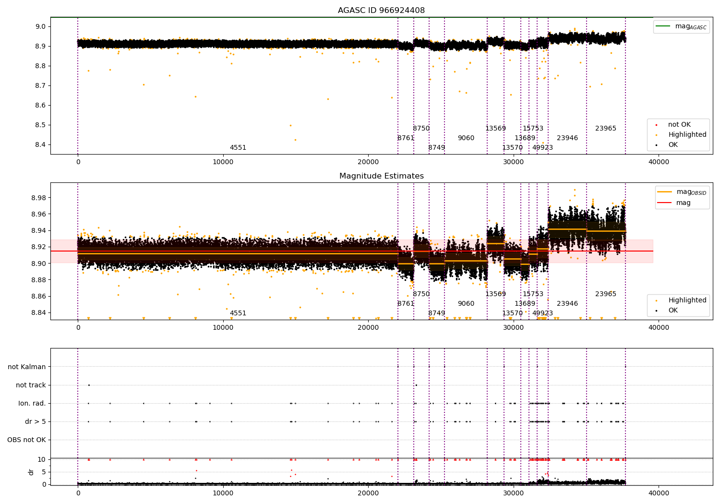Click the '9.0' y-axis tick label
Screen dimensions: 720x504
coord(41,27)
